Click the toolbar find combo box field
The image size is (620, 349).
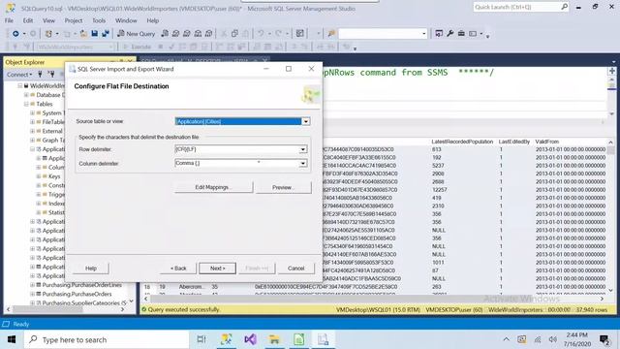(383, 34)
